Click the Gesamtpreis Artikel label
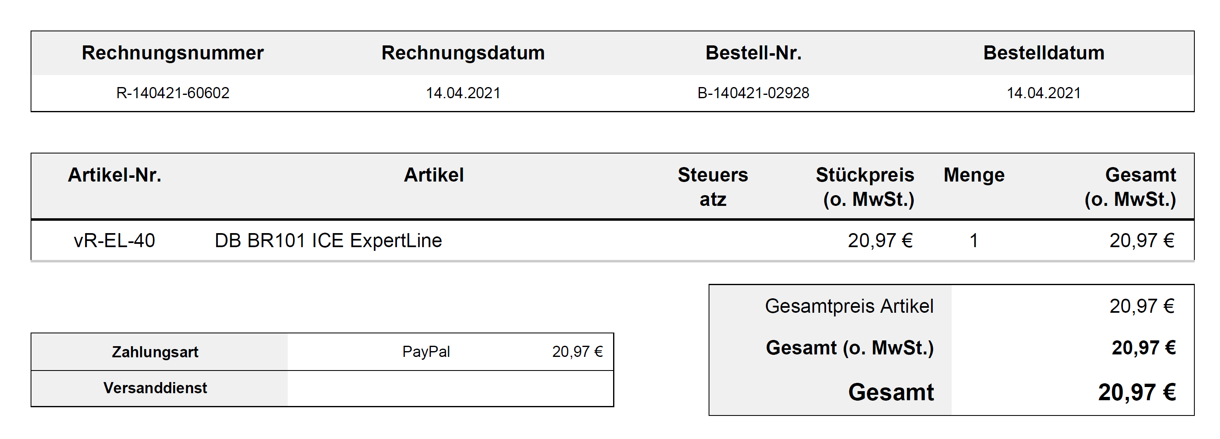 click(x=849, y=306)
